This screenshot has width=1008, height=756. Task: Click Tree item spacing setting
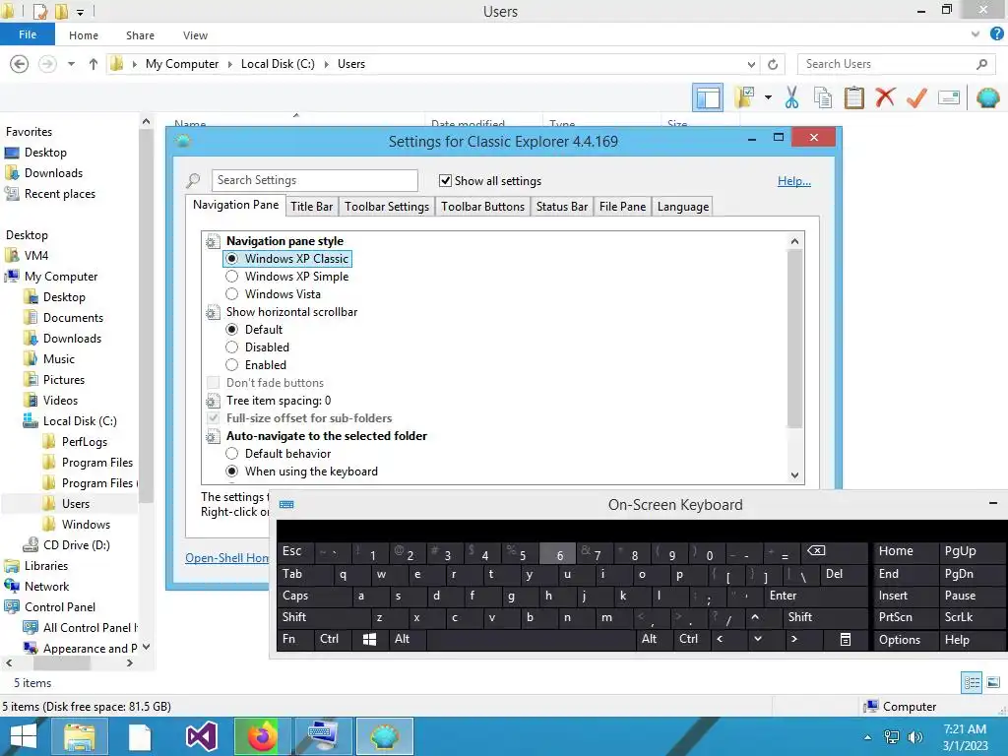[279, 401]
